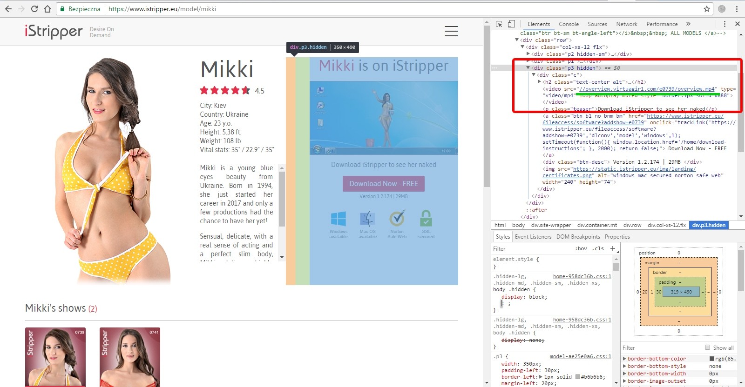Add new style rule plus icon
The height and width of the screenshot is (387, 745).
(x=613, y=248)
